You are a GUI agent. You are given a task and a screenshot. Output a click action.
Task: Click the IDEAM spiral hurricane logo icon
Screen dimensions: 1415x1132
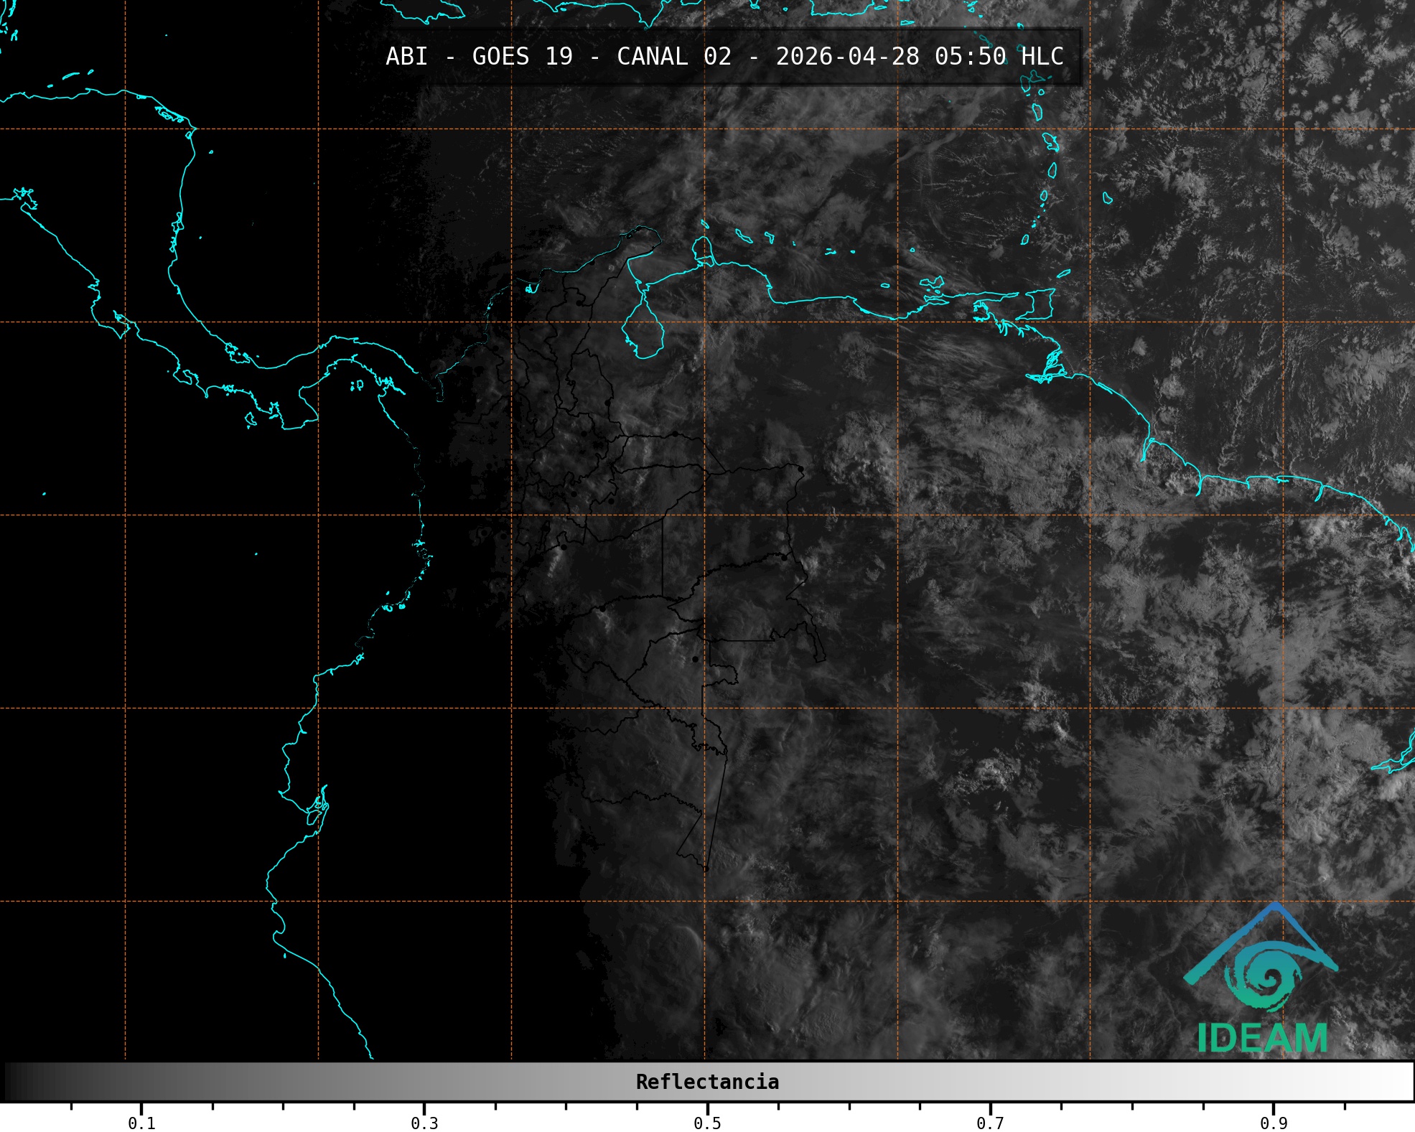click(x=1264, y=976)
